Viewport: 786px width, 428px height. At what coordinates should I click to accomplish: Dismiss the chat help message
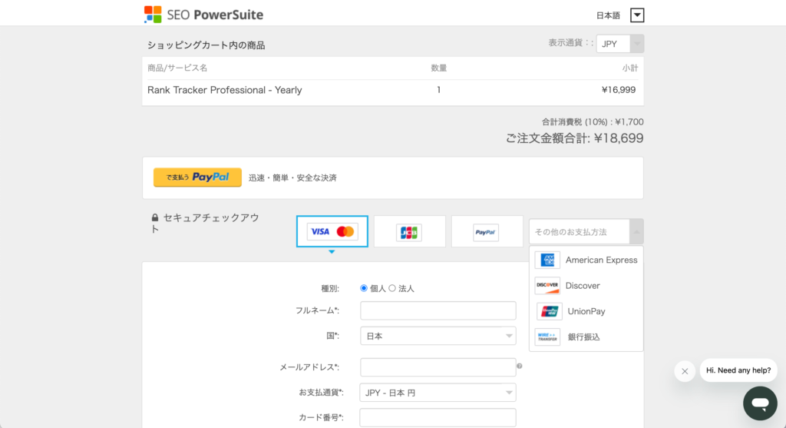685,371
